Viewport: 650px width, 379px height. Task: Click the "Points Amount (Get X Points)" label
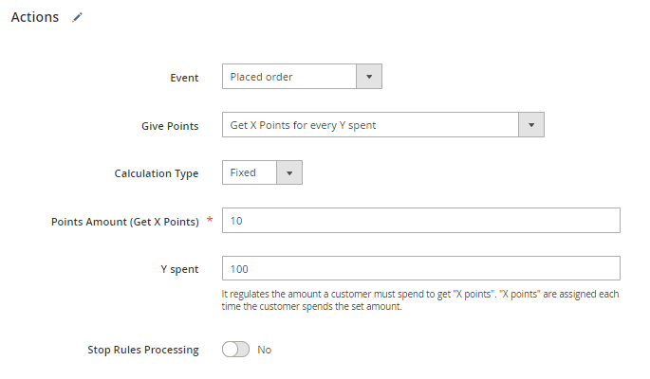[124, 222]
